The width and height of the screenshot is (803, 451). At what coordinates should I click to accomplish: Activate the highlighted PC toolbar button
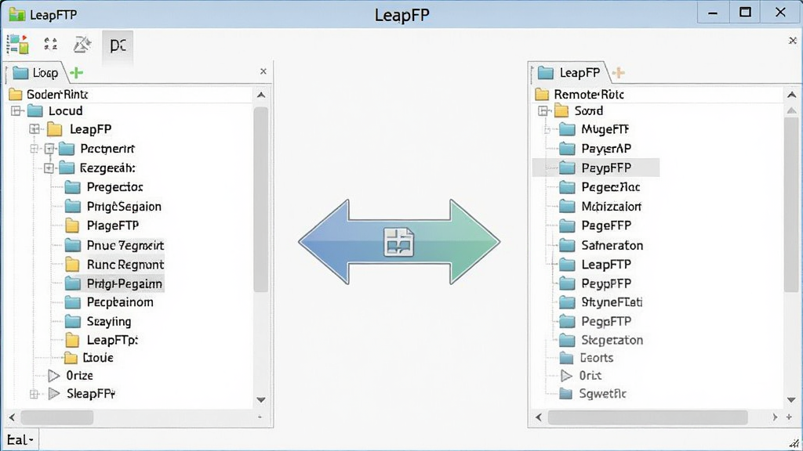pyautogui.click(x=118, y=45)
